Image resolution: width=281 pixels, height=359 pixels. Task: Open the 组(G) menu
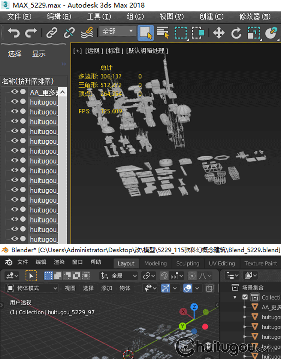(x=135, y=16)
